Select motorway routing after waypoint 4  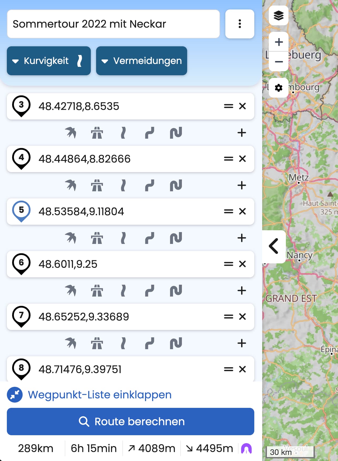click(x=97, y=185)
